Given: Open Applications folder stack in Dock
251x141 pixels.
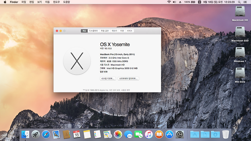Looking at the screenshot, I should (195, 134).
